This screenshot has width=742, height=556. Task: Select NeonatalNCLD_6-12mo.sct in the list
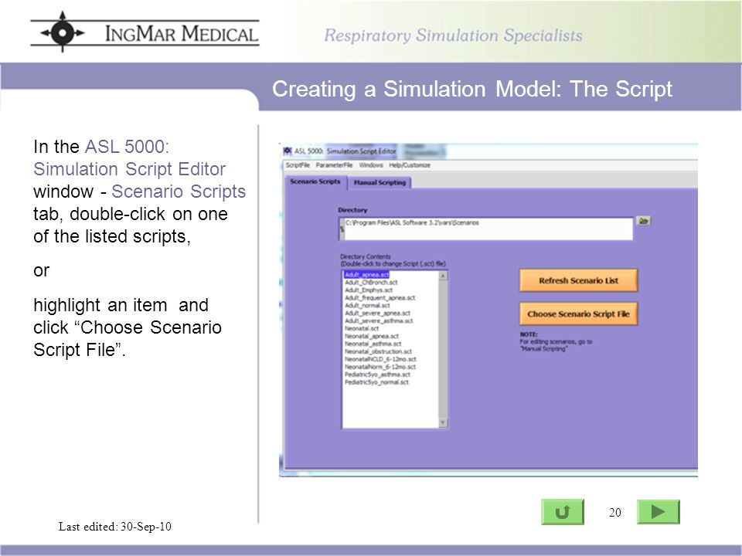(380, 359)
